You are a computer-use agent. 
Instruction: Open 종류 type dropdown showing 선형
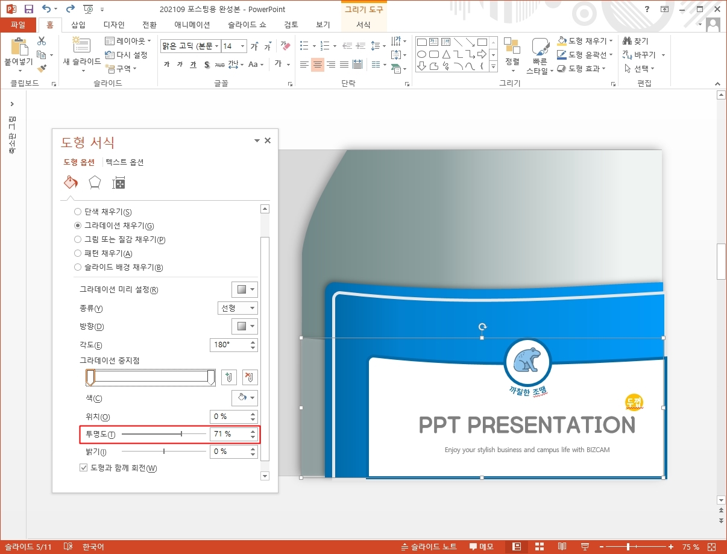[x=238, y=308]
